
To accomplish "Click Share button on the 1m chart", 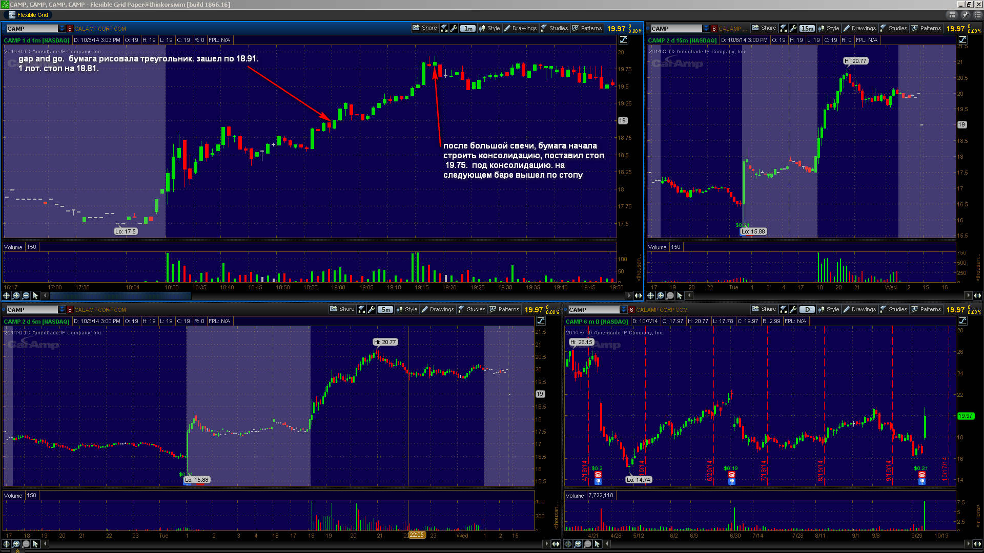I will point(425,28).
